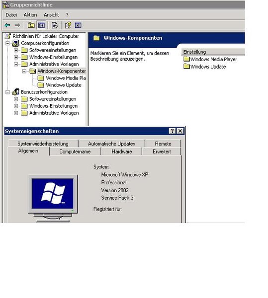Click the Up One Level folder icon
268x298 pixels.
(31, 25)
